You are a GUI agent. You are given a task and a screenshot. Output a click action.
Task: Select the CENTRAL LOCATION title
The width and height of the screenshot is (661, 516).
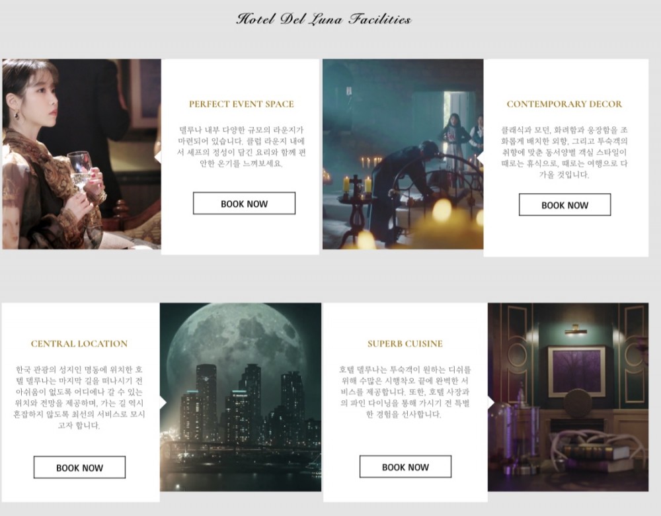79,343
